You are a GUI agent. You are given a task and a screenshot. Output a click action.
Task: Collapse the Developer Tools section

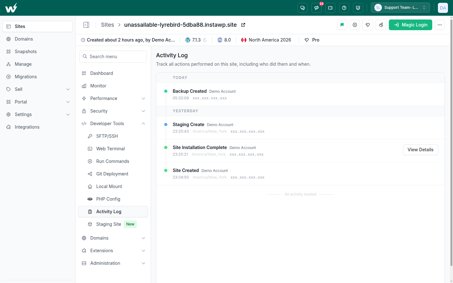[x=113, y=124]
